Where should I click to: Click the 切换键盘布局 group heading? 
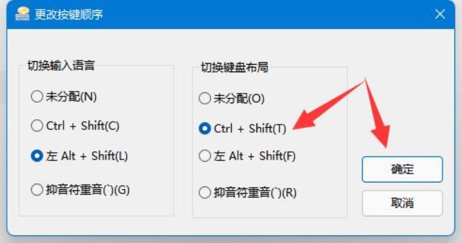point(234,67)
